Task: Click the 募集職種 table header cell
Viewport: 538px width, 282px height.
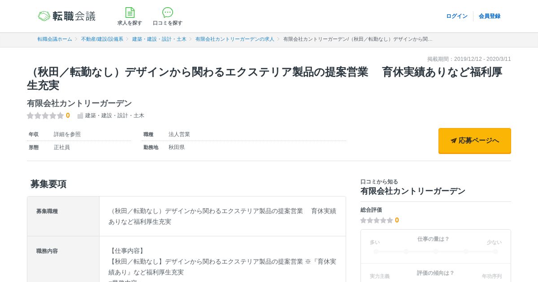Action: click(x=63, y=216)
